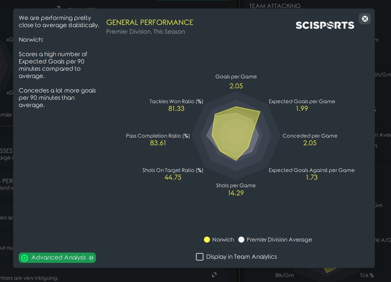Click Premier Division, This Season subtitle
Screen dimensions: 391x282
click(145, 32)
